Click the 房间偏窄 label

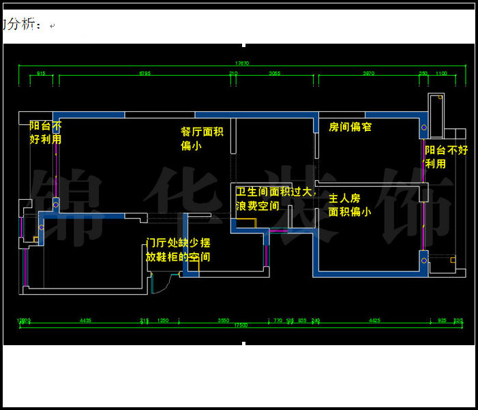point(350,127)
